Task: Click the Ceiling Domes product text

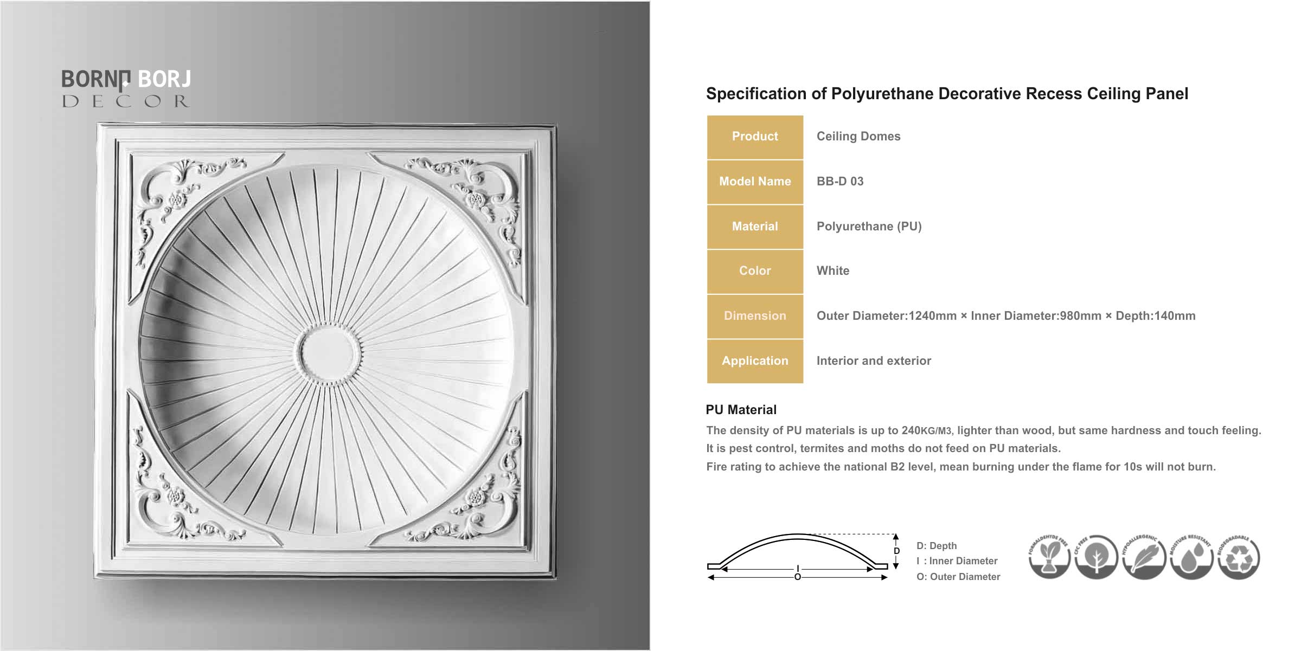Action: click(858, 137)
